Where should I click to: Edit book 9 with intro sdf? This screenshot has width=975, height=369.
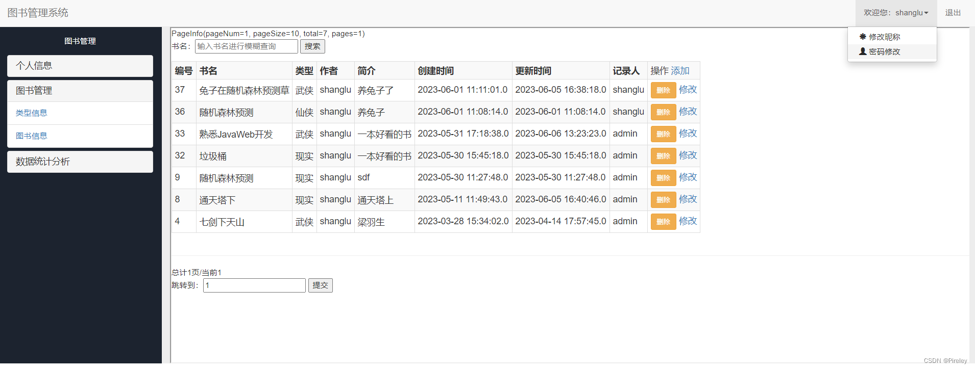point(688,177)
